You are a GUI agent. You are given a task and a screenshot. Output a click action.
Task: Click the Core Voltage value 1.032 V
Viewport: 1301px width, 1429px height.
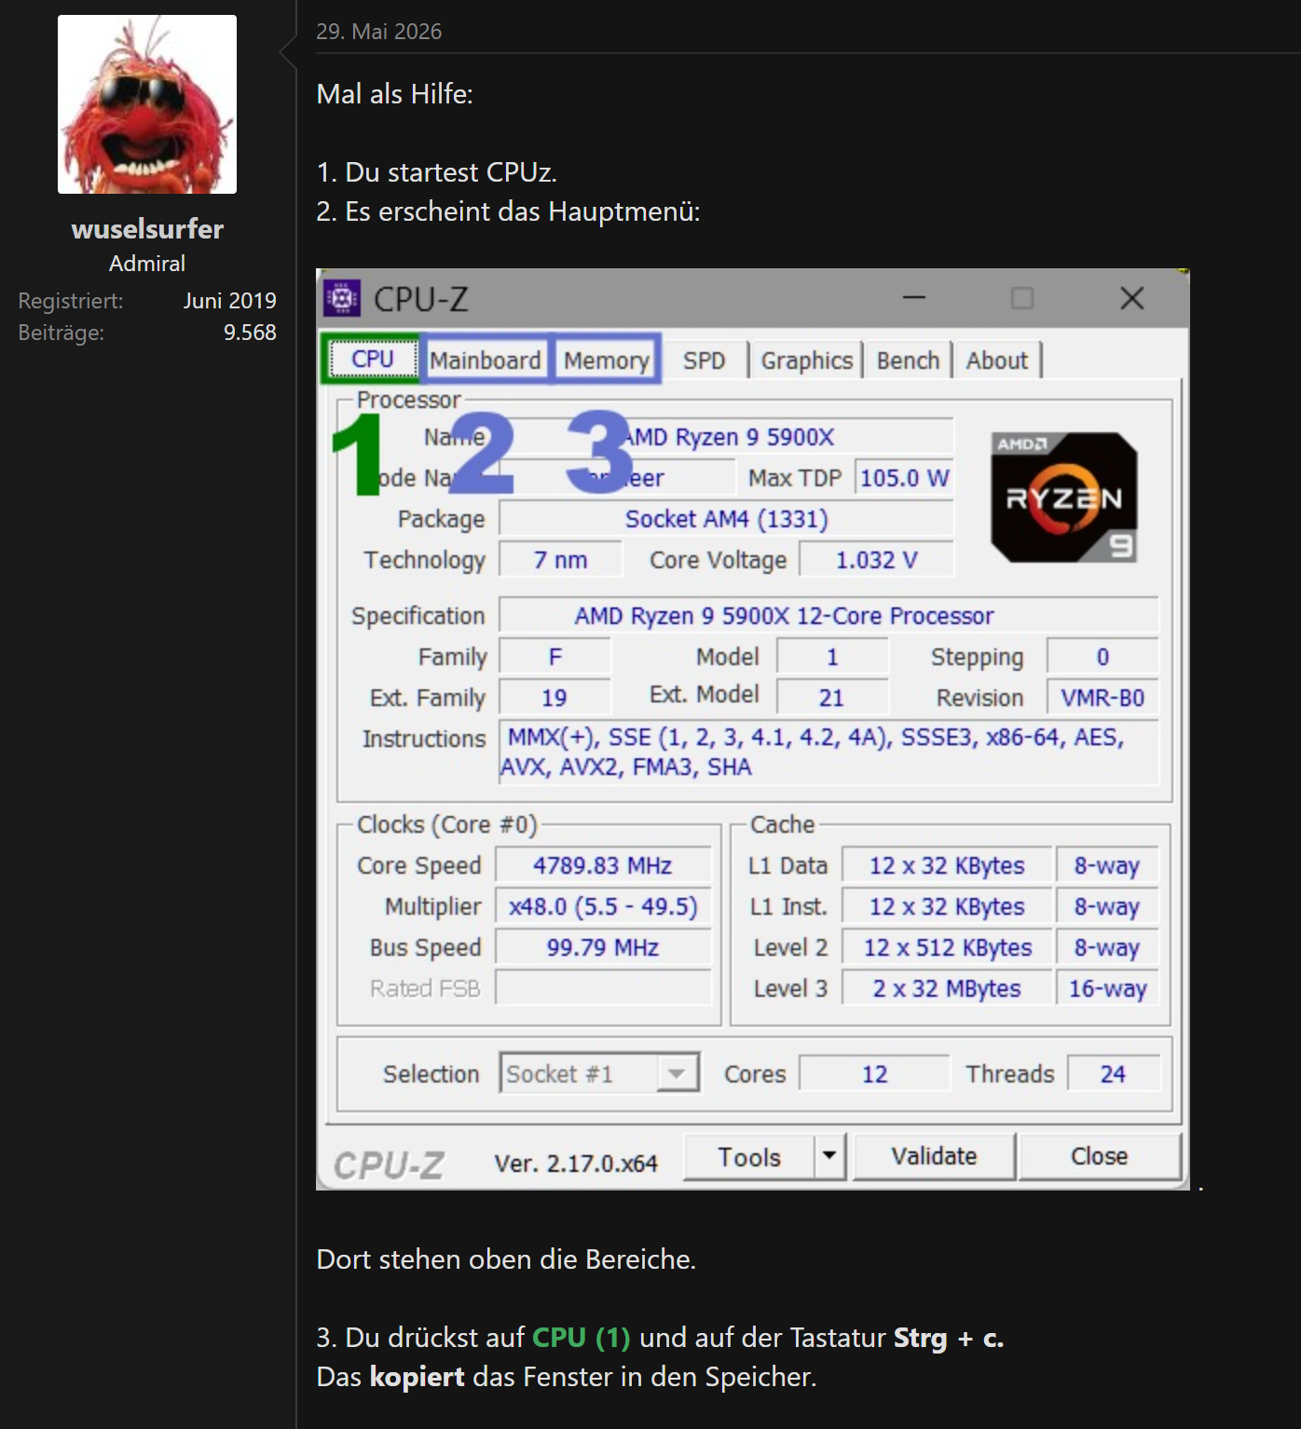pyautogui.click(x=876, y=560)
